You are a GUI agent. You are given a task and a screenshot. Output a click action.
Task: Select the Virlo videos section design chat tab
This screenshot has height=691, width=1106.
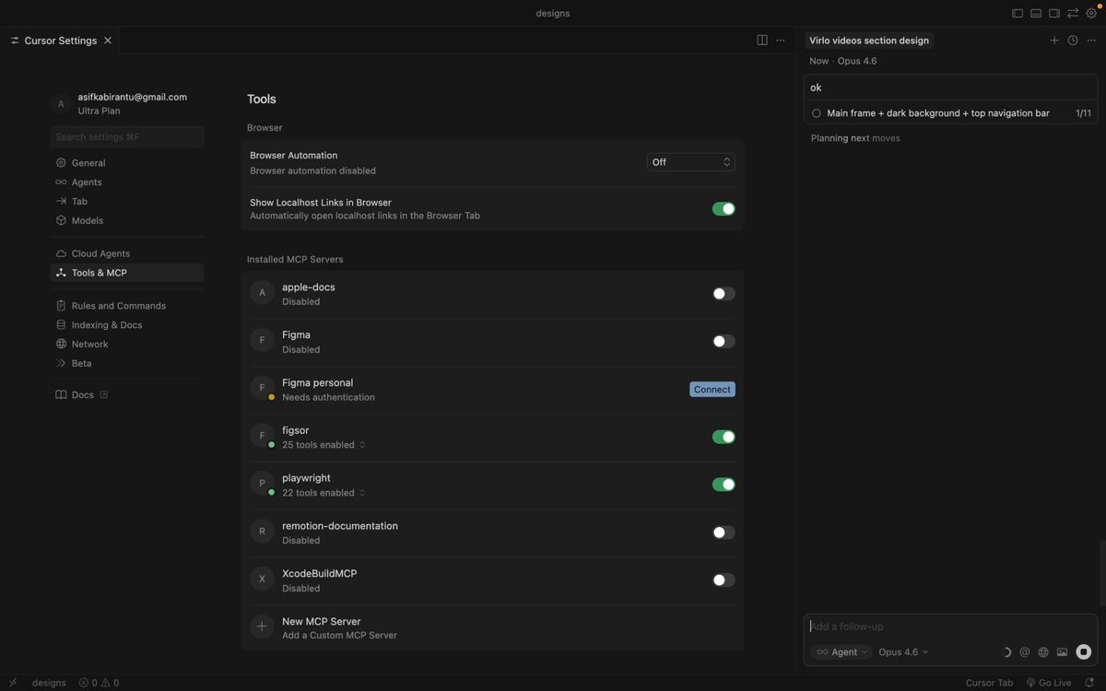point(868,41)
